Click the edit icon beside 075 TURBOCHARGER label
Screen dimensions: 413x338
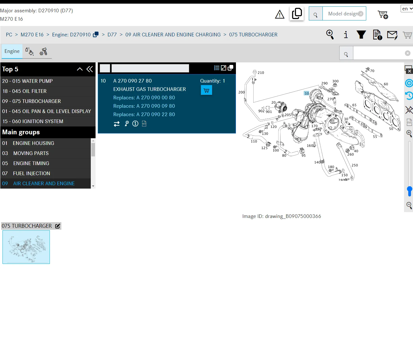pyautogui.click(x=58, y=226)
